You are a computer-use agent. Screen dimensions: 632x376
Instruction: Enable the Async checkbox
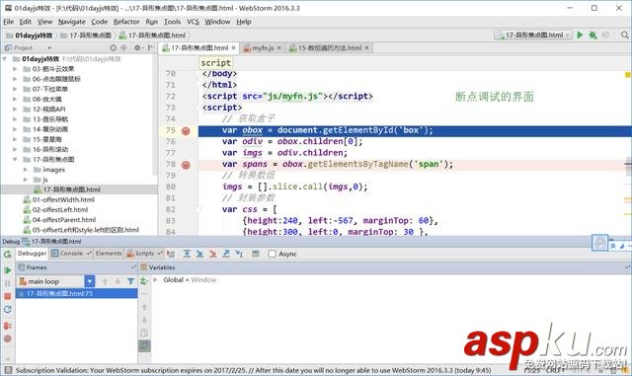pos(273,254)
